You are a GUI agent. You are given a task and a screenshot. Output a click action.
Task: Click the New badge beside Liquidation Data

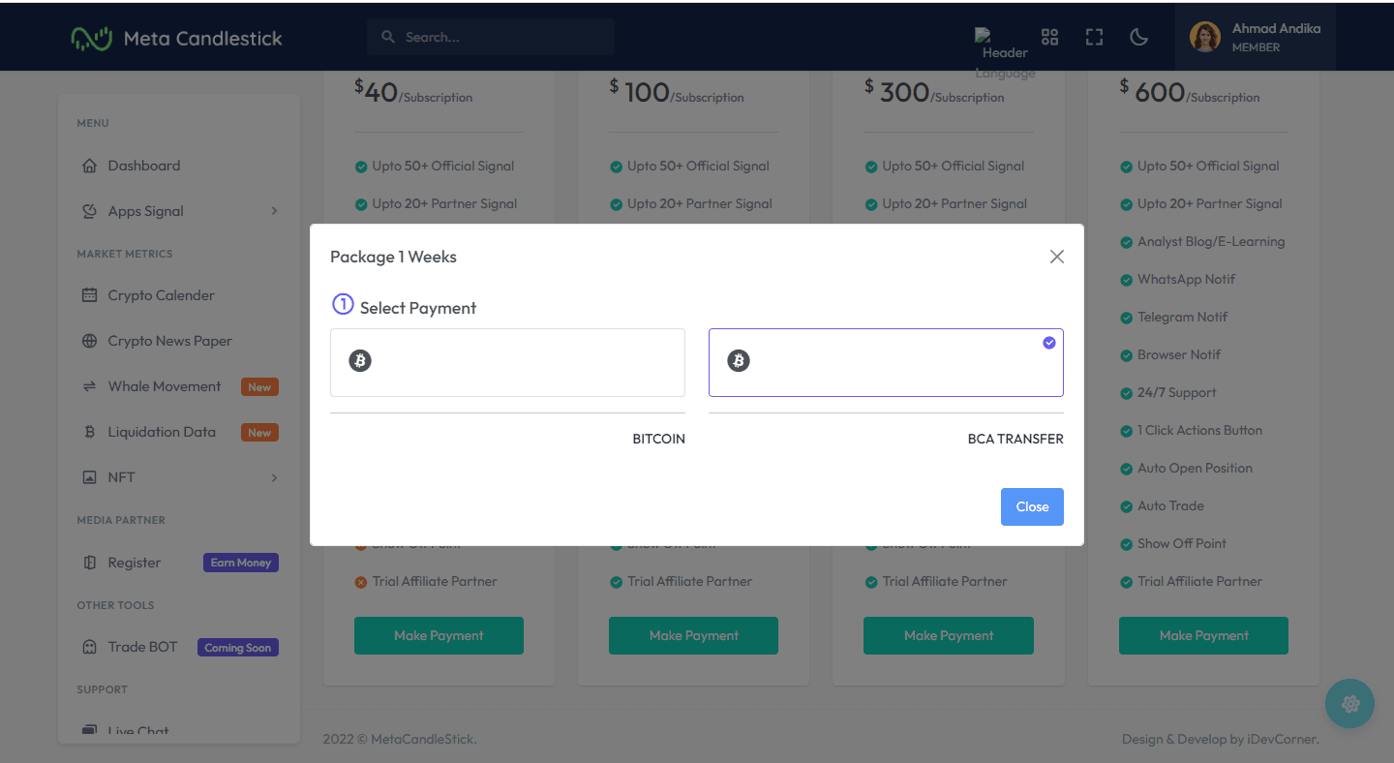pyautogui.click(x=259, y=433)
